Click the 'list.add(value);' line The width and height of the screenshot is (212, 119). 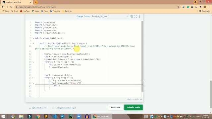click(x=59, y=67)
